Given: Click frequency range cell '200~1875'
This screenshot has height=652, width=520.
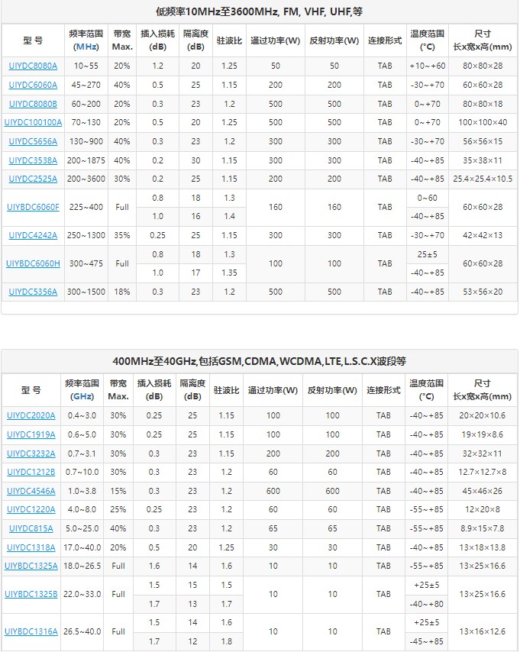Looking at the screenshot, I should (x=86, y=160).
